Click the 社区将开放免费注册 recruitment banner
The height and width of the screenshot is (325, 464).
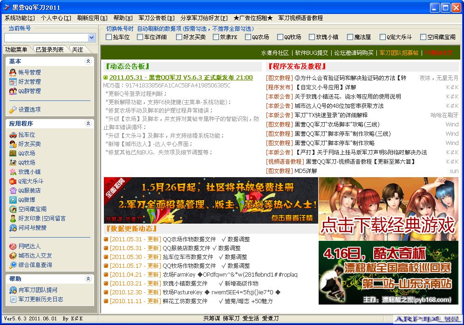211,200
